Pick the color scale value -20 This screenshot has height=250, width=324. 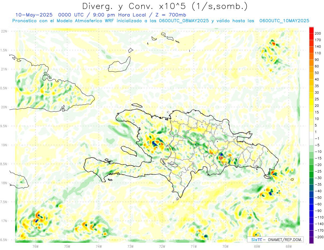tap(318, 165)
